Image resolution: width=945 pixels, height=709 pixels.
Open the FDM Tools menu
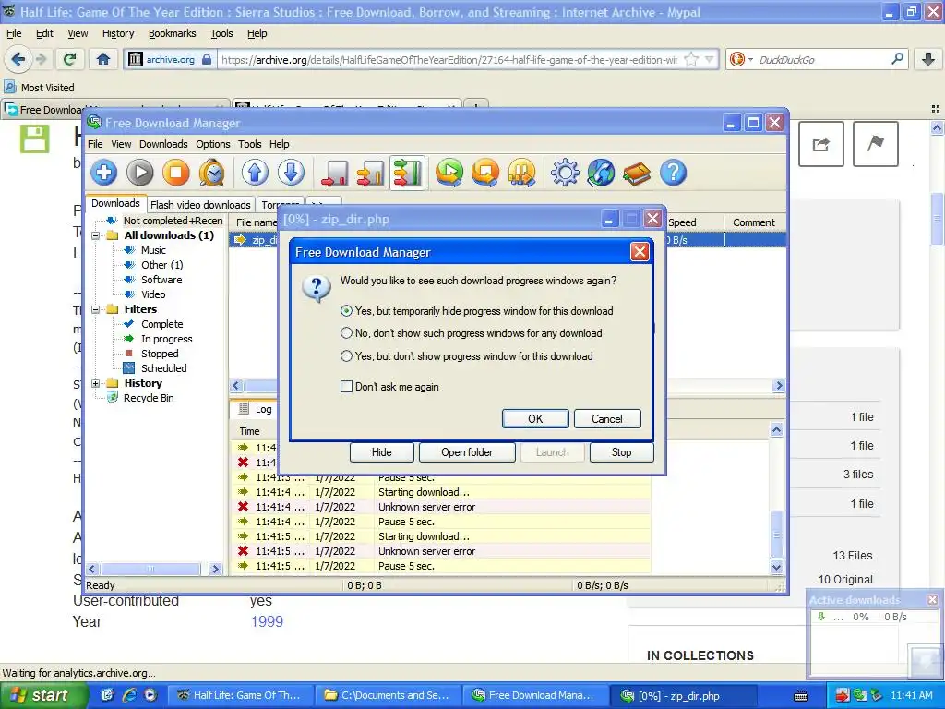pos(249,144)
